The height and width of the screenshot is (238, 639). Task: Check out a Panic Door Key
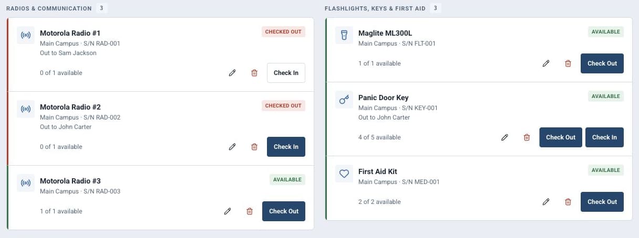(x=561, y=137)
